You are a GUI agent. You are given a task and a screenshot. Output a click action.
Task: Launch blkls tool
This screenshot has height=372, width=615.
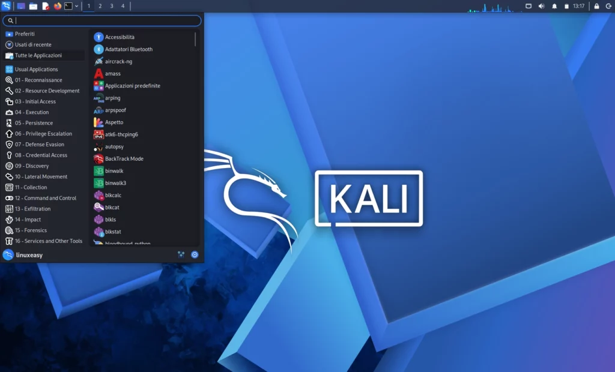tap(143, 220)
